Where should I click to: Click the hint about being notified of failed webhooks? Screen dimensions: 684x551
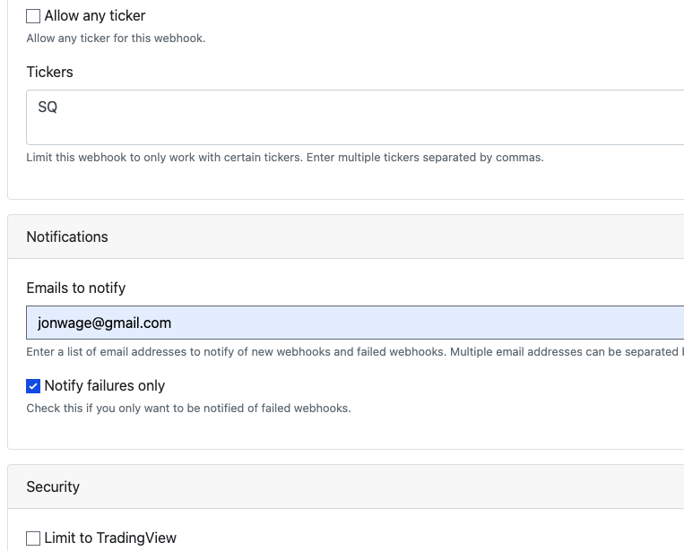point(188,409)
